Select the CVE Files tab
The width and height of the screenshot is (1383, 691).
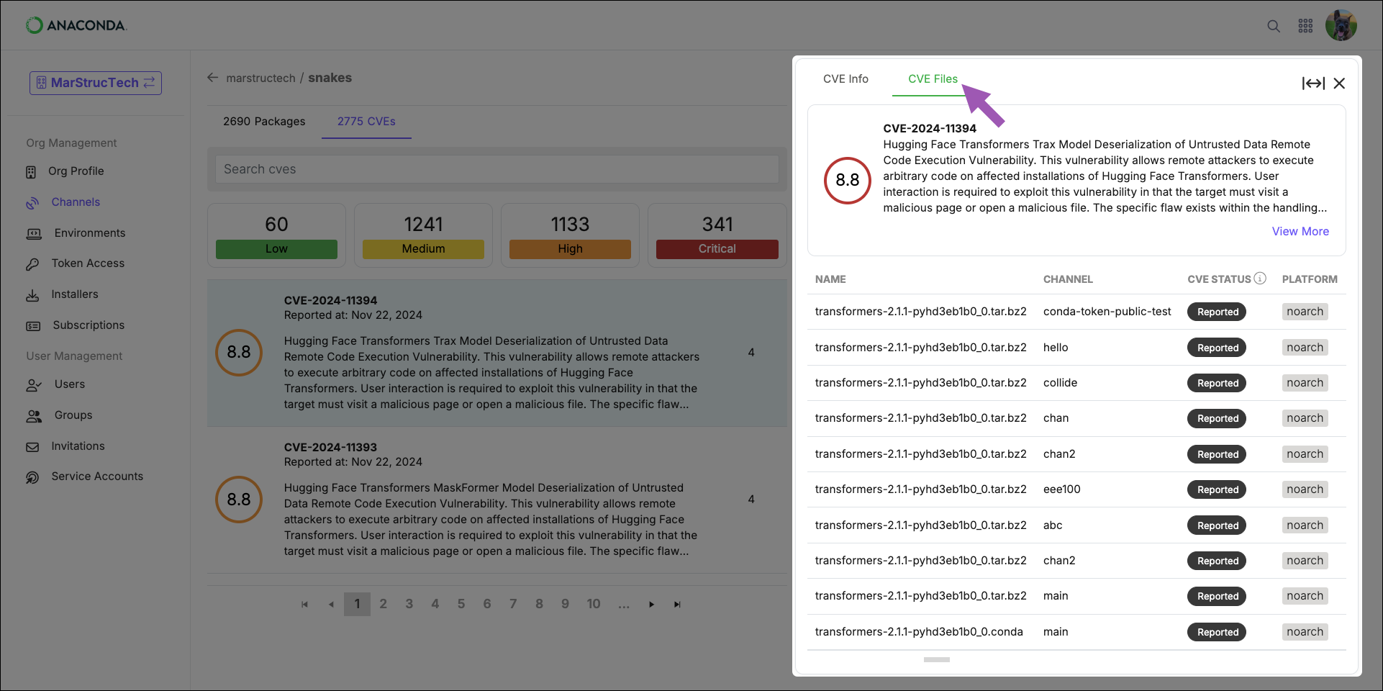coord(933,79)
